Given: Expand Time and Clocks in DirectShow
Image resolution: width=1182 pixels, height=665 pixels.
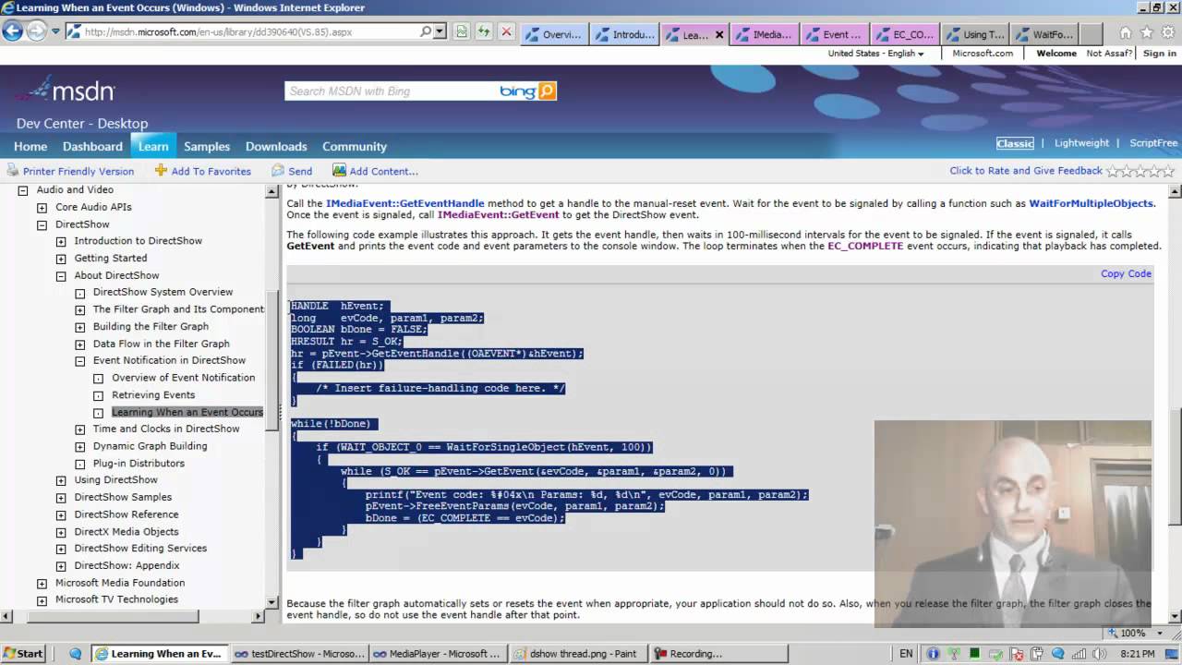Looking at the screenshot, I should click(80, 429).
